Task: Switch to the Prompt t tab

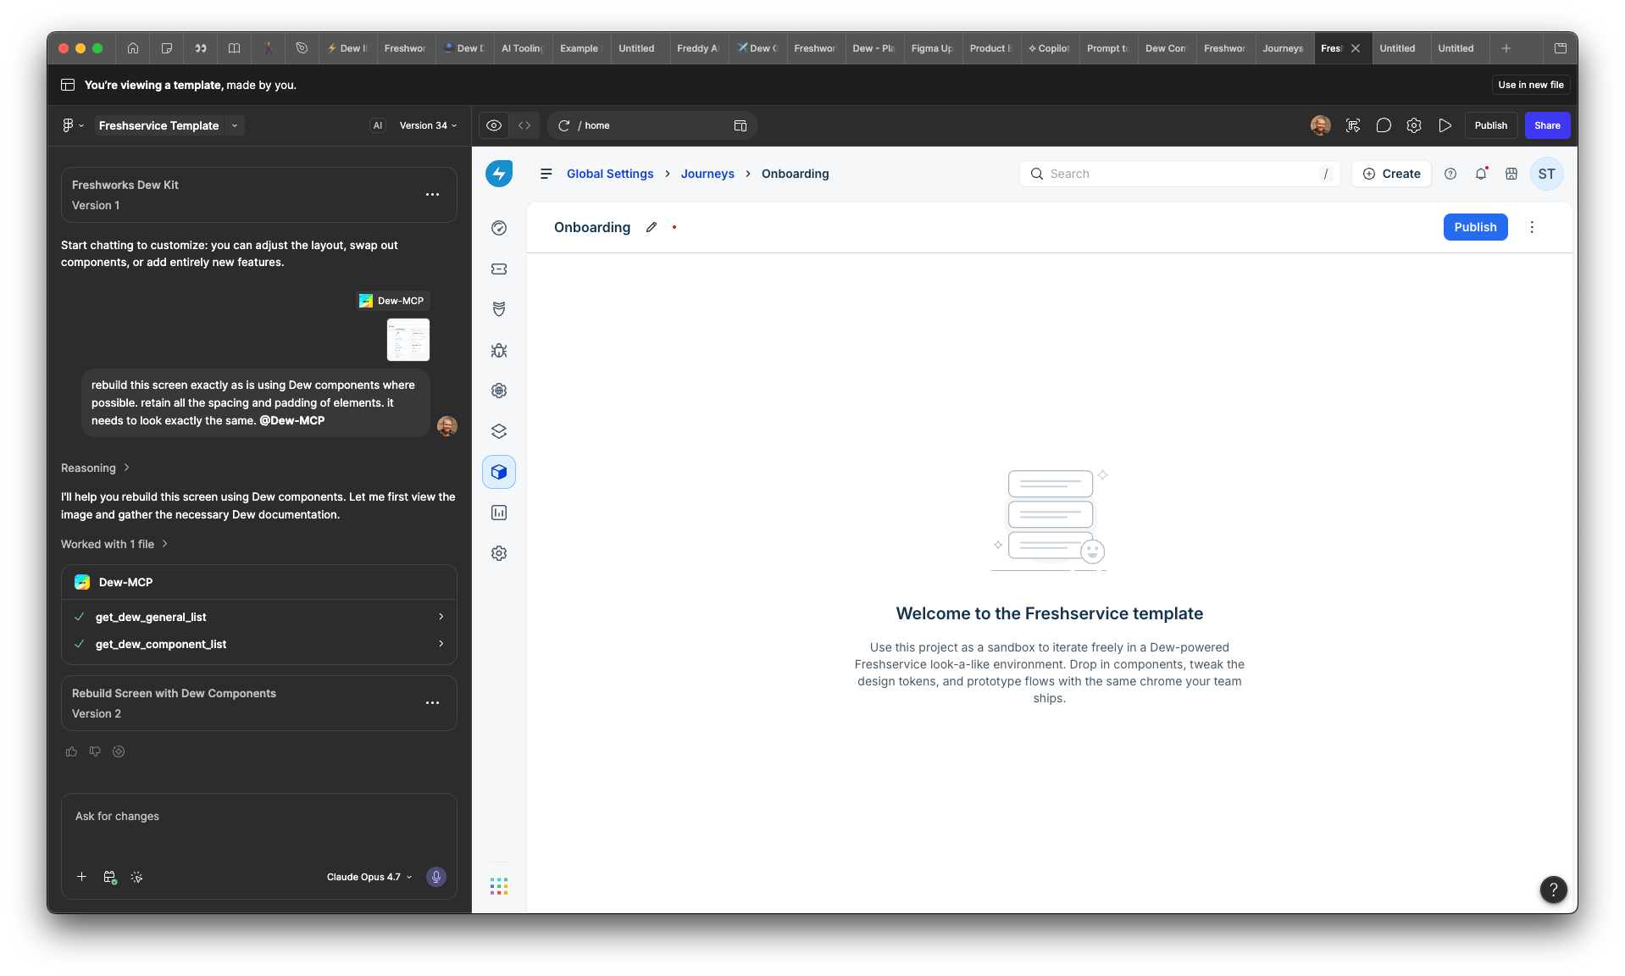Action: (x=1107, y=48)
